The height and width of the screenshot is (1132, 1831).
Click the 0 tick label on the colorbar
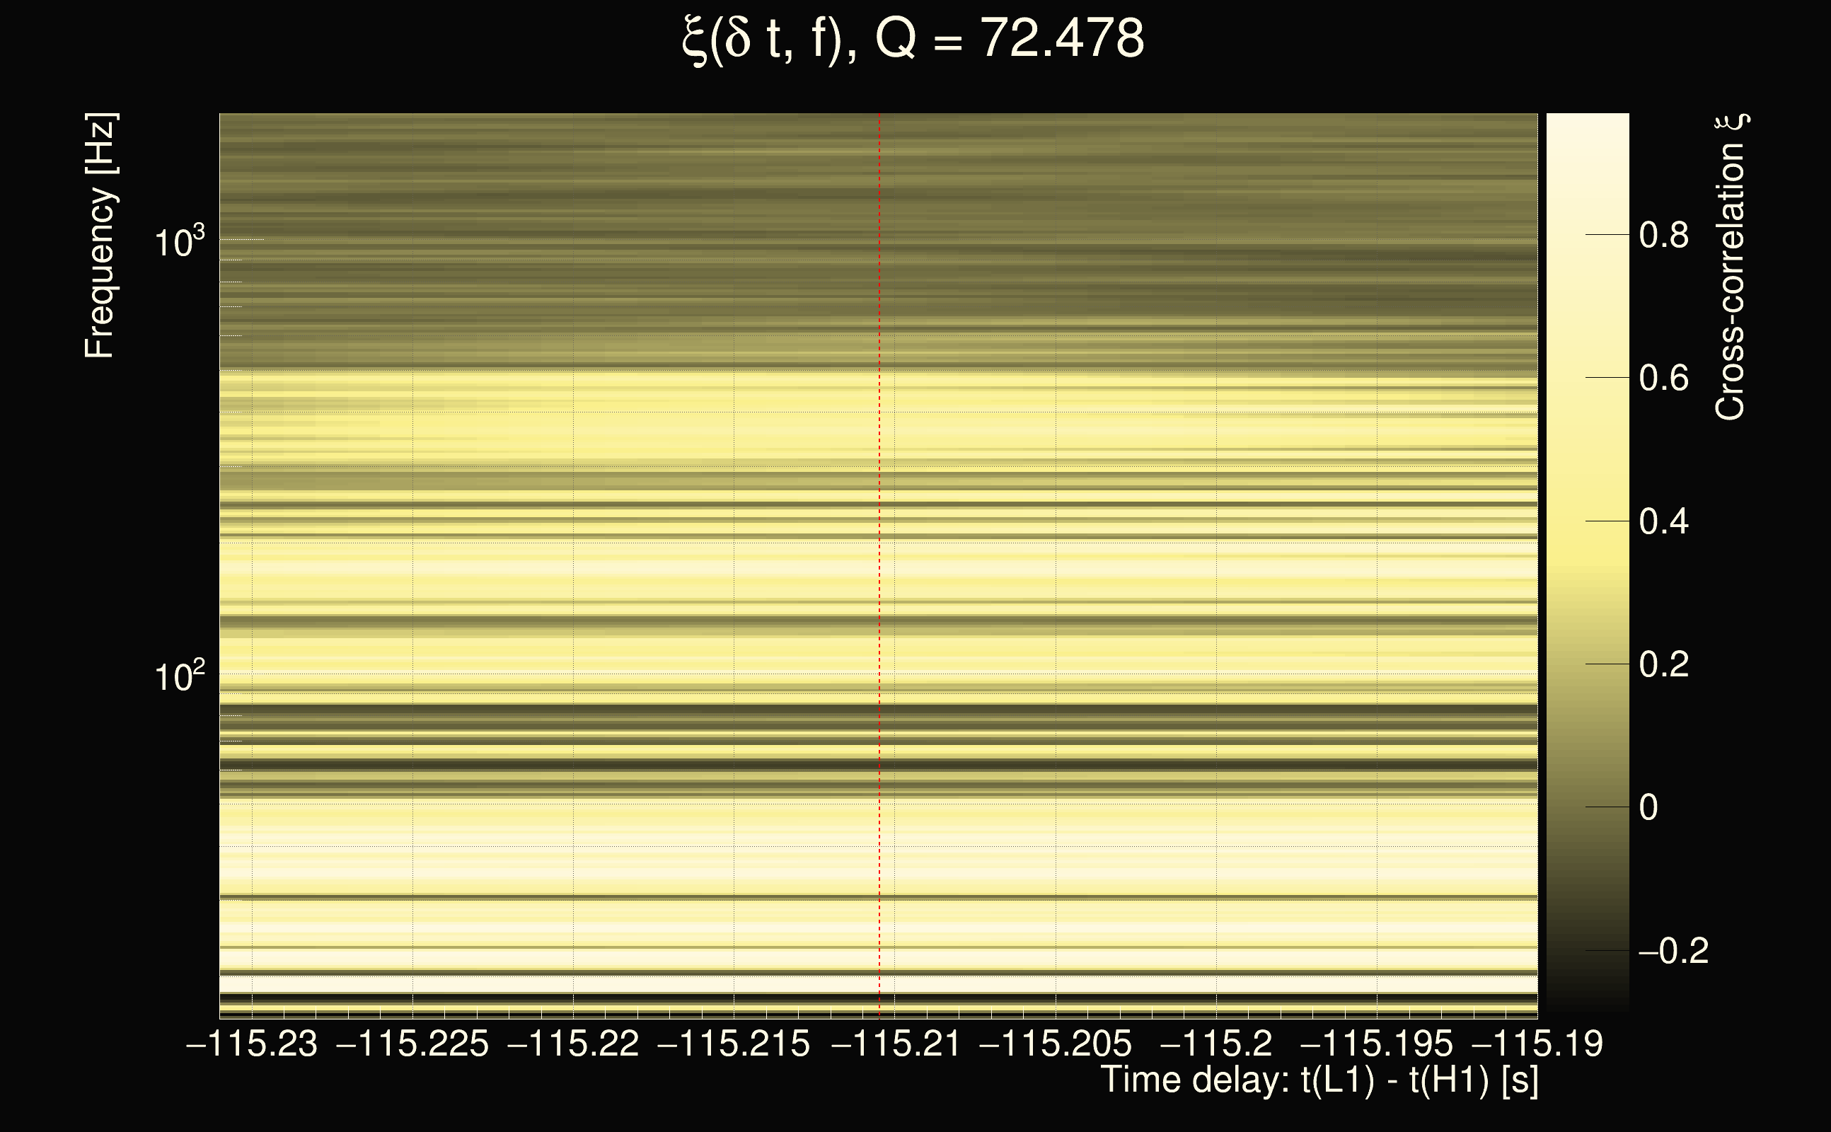tap(1648, 807)
